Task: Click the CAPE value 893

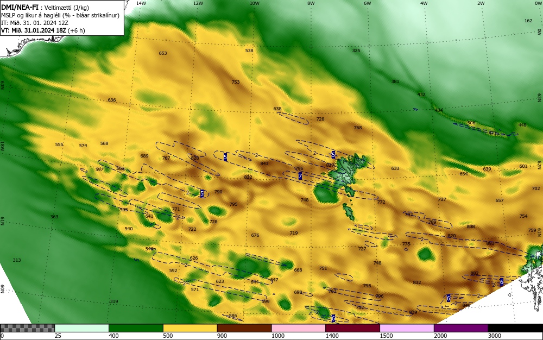Action: click(x=490, y=243)
